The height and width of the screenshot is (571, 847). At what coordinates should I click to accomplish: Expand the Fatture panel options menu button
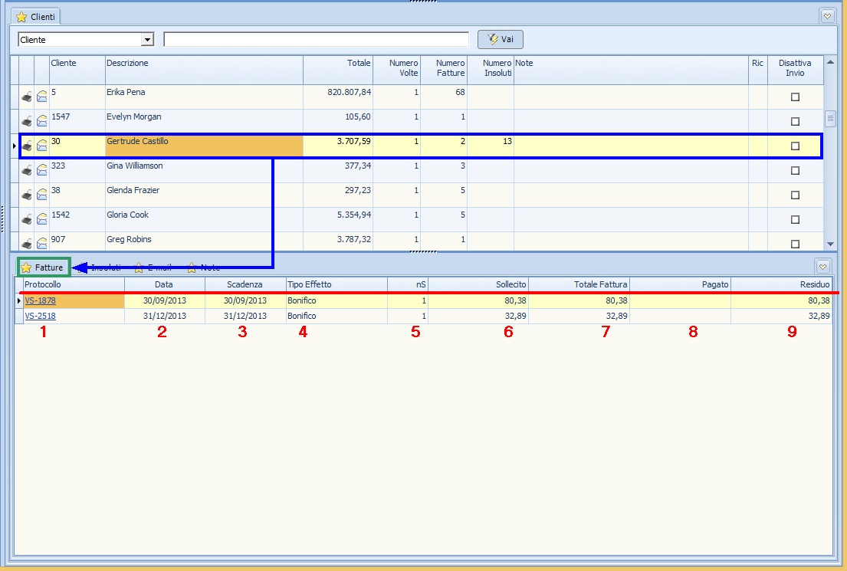click(822, 267)
